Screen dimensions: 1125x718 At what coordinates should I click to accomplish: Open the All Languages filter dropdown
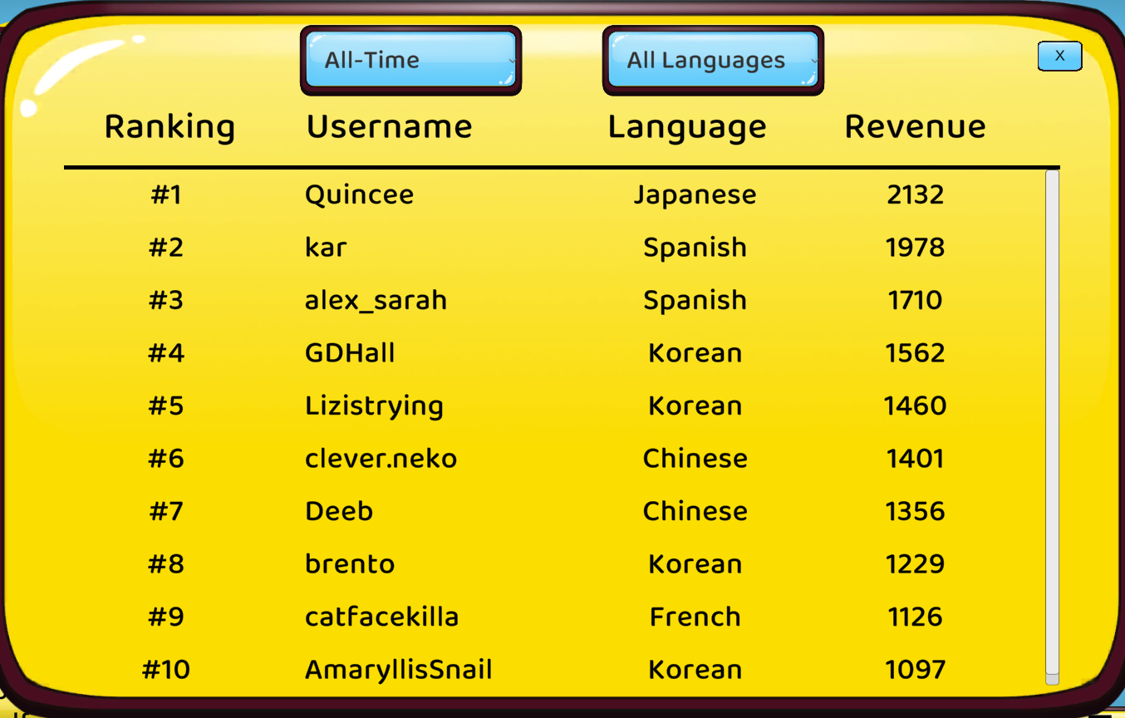pyautogui.click(x=713, y=60)
